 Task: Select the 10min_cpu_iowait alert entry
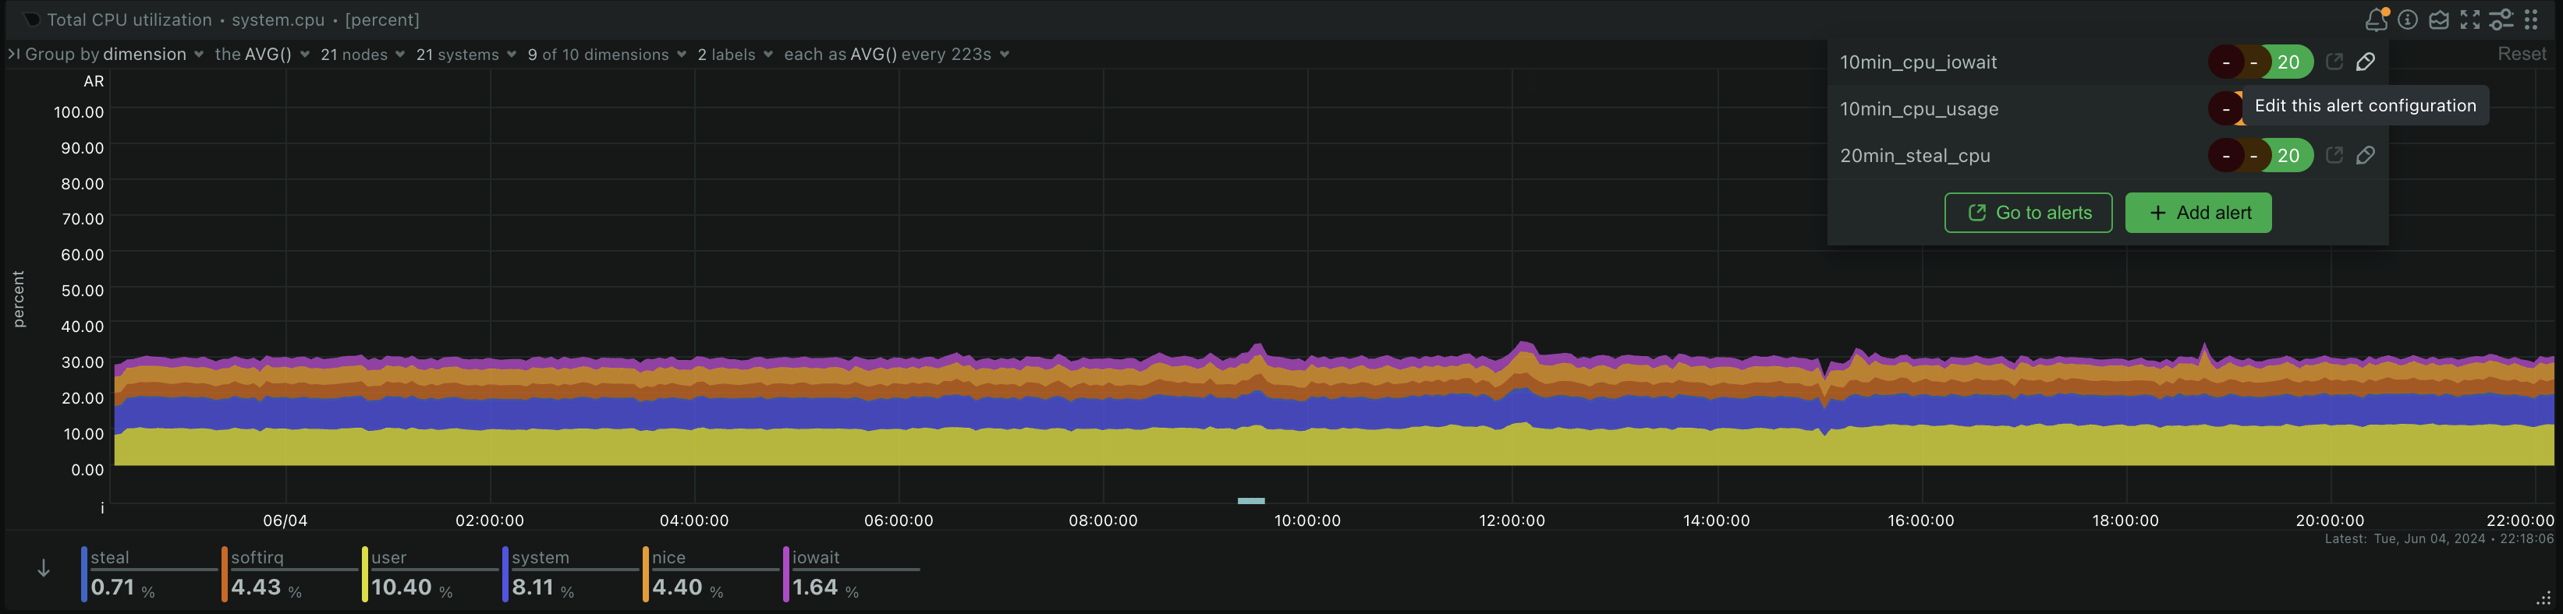tap(1917, 62)
